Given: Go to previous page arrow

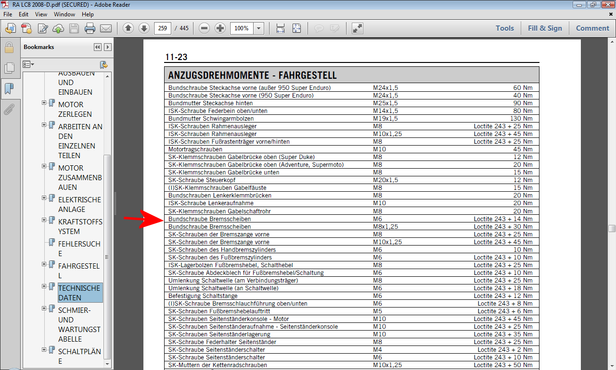Looking at the screenshot, I should coord(128,28).
